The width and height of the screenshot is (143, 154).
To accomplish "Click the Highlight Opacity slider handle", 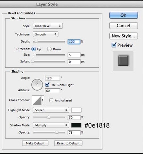I will [49, 117].
